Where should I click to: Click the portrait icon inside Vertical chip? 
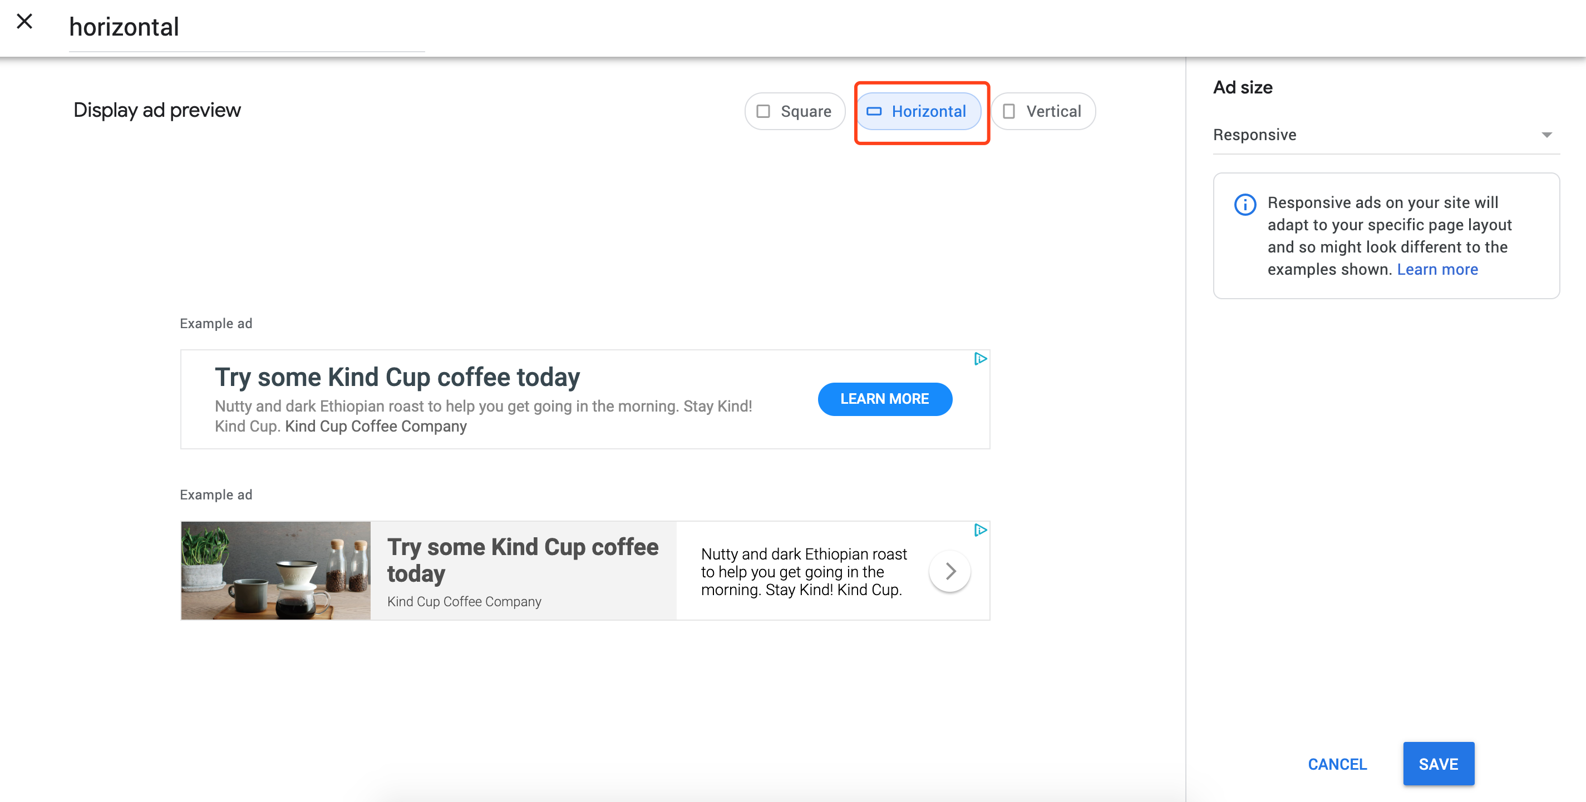tap(1008, 111)
